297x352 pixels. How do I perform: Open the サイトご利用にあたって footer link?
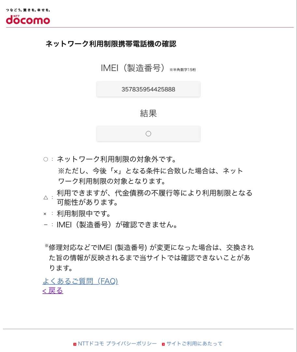point(194,344)
